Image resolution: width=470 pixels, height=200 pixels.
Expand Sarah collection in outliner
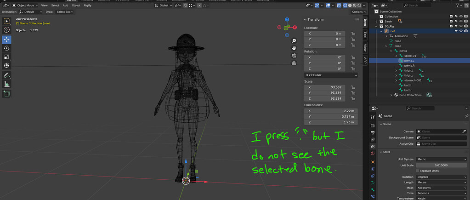tap(377, 21)
